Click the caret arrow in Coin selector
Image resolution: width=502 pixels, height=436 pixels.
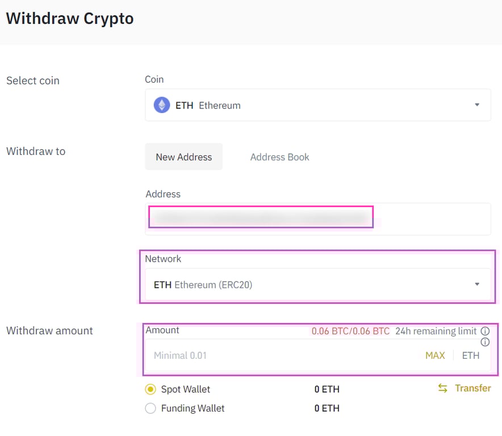point(477,105)
